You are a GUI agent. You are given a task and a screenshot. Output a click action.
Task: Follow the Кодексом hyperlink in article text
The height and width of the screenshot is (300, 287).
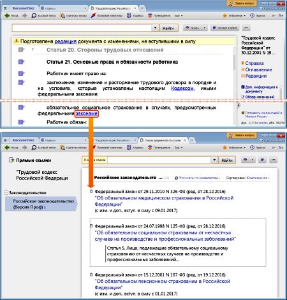[x=182, y=89]
